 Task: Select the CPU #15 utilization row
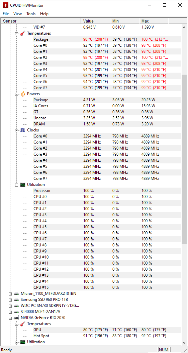pyautogui.click(x=107, y=287)
